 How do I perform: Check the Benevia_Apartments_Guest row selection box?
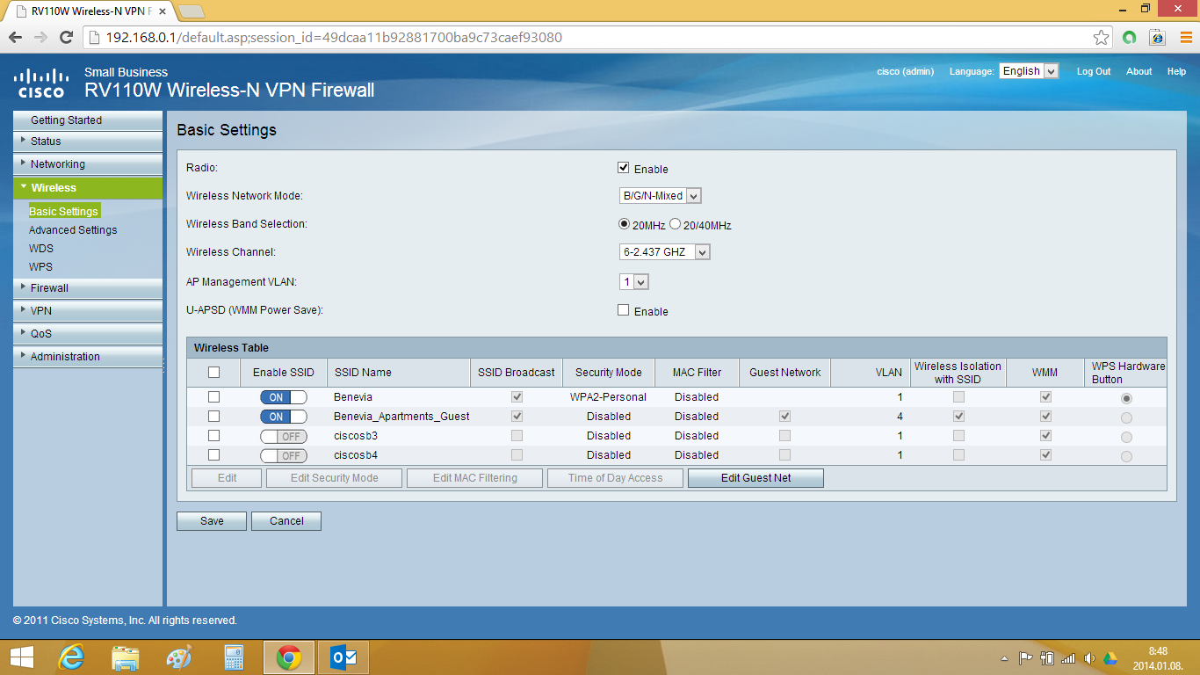(x=213, y=417)
